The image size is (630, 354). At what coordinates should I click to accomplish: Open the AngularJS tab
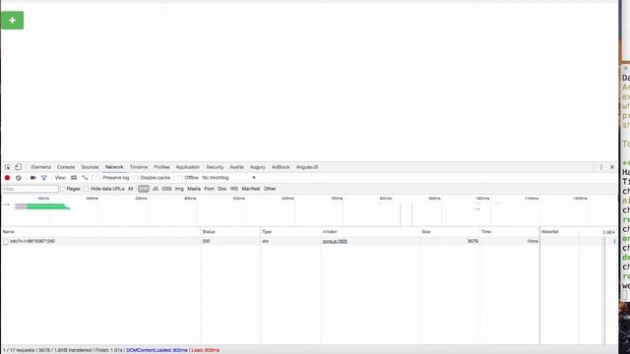coord(307,167)
